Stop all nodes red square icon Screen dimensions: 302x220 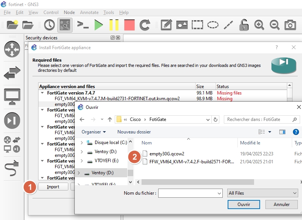pos(129,25)
